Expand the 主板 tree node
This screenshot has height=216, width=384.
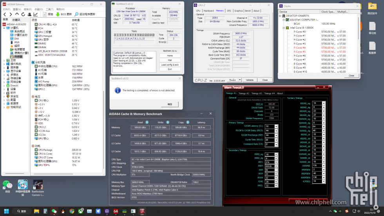[x=4, y=60]
